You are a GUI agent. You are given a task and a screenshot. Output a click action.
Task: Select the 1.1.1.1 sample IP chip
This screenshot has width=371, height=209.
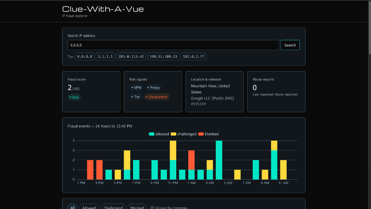(x=105, y=56)
